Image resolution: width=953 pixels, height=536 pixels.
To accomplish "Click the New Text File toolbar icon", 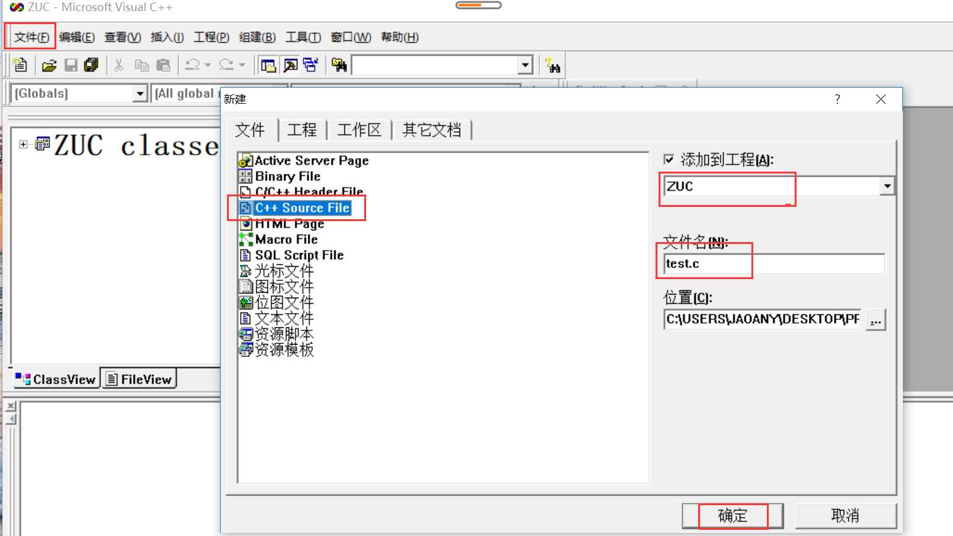I will 20,65.
